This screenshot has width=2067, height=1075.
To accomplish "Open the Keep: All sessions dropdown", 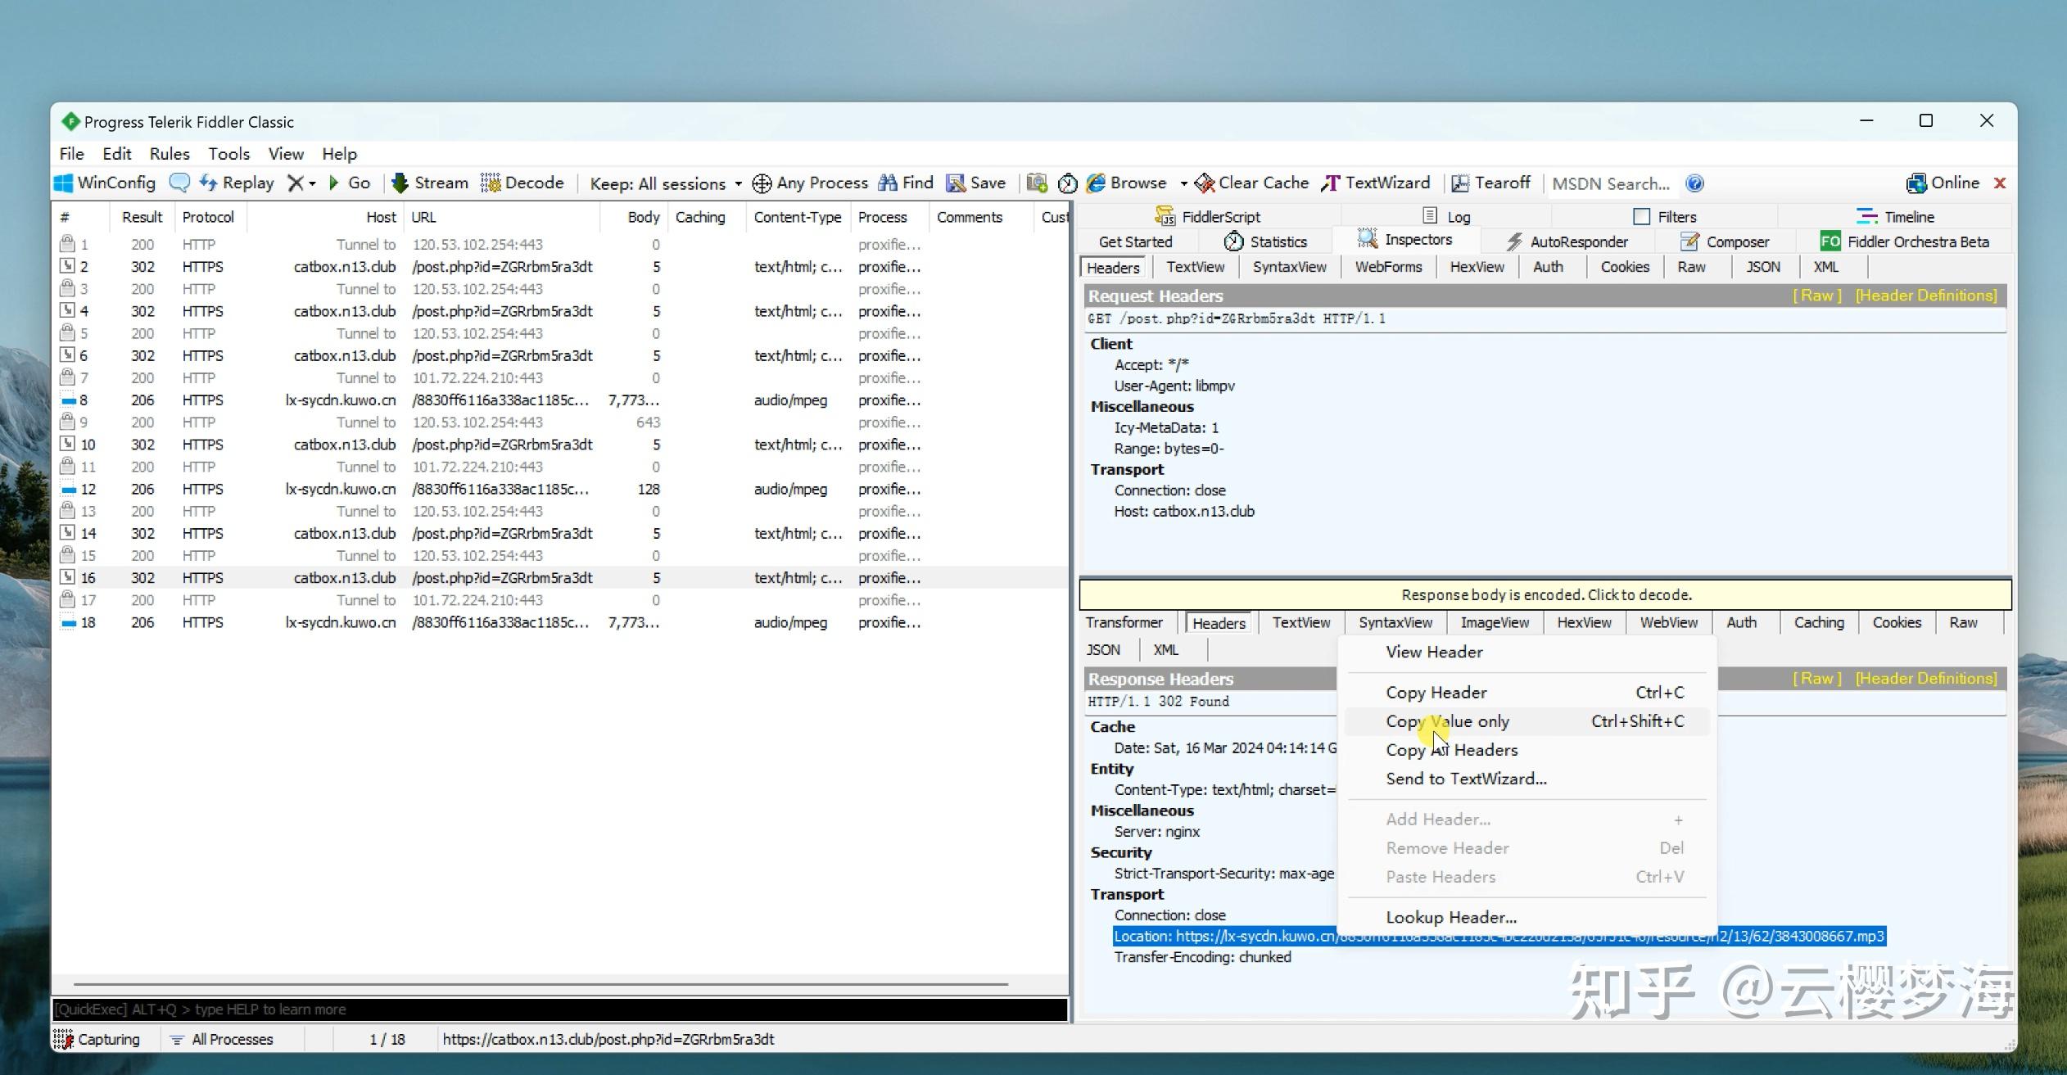I will coord(665,183).
